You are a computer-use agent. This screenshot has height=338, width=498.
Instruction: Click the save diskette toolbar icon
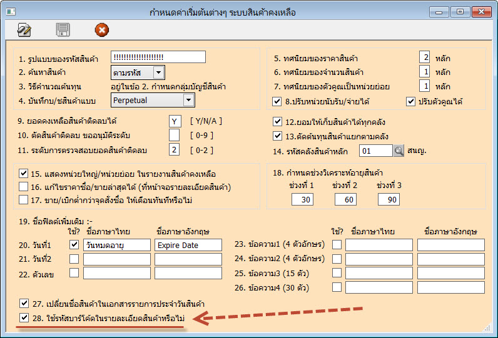point(63,30)
